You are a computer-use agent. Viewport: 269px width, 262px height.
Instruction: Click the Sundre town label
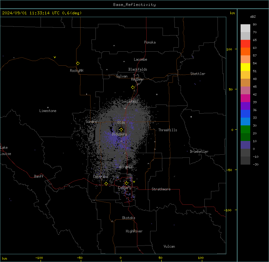click(91, 122)
